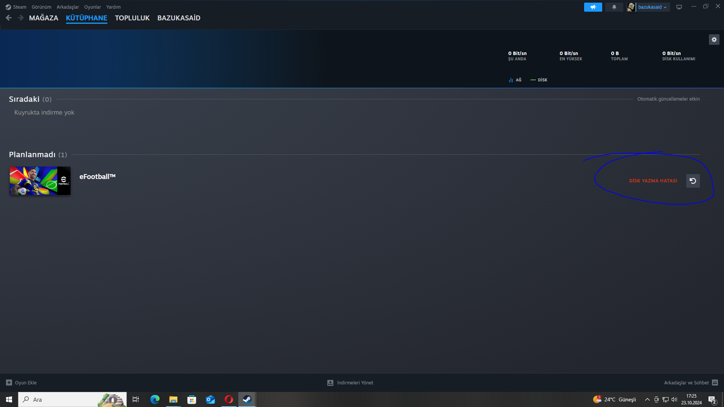
Task: Switch to the MAĞAZA tab
Action: [43, 18]
